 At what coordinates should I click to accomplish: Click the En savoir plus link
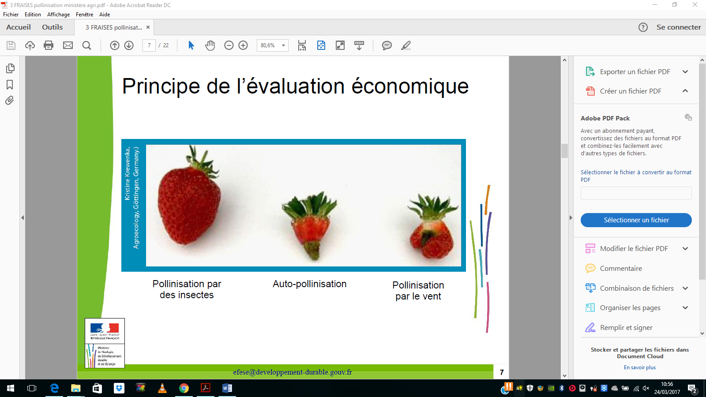[x=639, y=367]
